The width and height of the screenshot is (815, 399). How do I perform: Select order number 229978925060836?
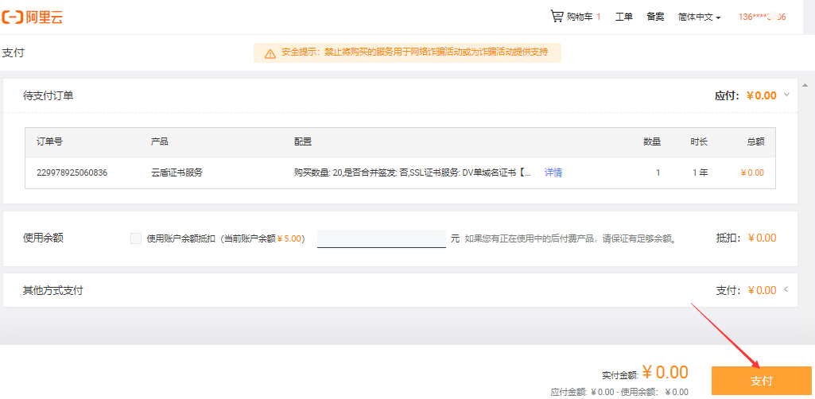72,172
